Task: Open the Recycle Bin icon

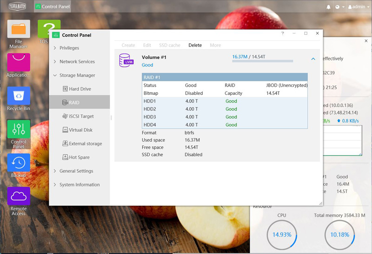Action: click(19, 96)
